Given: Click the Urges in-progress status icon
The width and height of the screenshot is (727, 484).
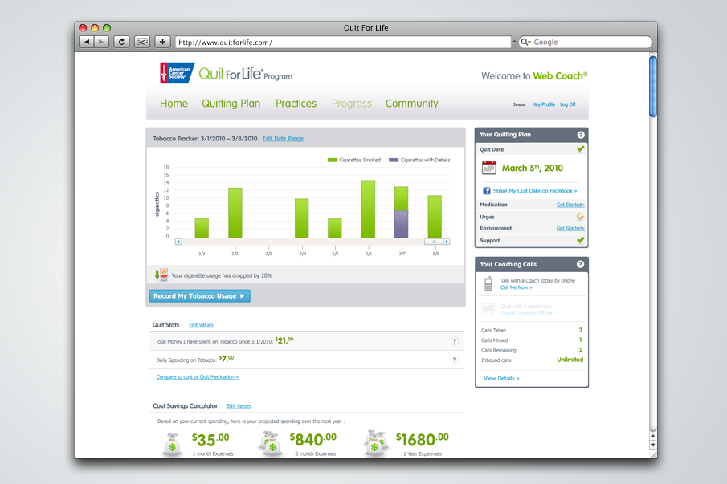Looking at the screenshot, I should pos(580,216).
